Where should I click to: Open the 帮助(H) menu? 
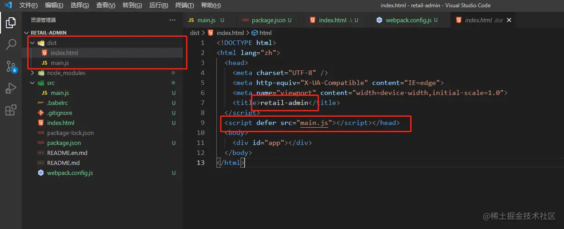(x=211, y=5)
